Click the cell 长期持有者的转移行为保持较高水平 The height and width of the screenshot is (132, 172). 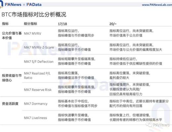(136, 120)
